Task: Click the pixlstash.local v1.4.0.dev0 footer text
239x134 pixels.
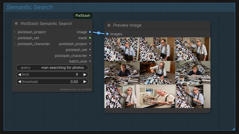Action: (x=75, y=89)
